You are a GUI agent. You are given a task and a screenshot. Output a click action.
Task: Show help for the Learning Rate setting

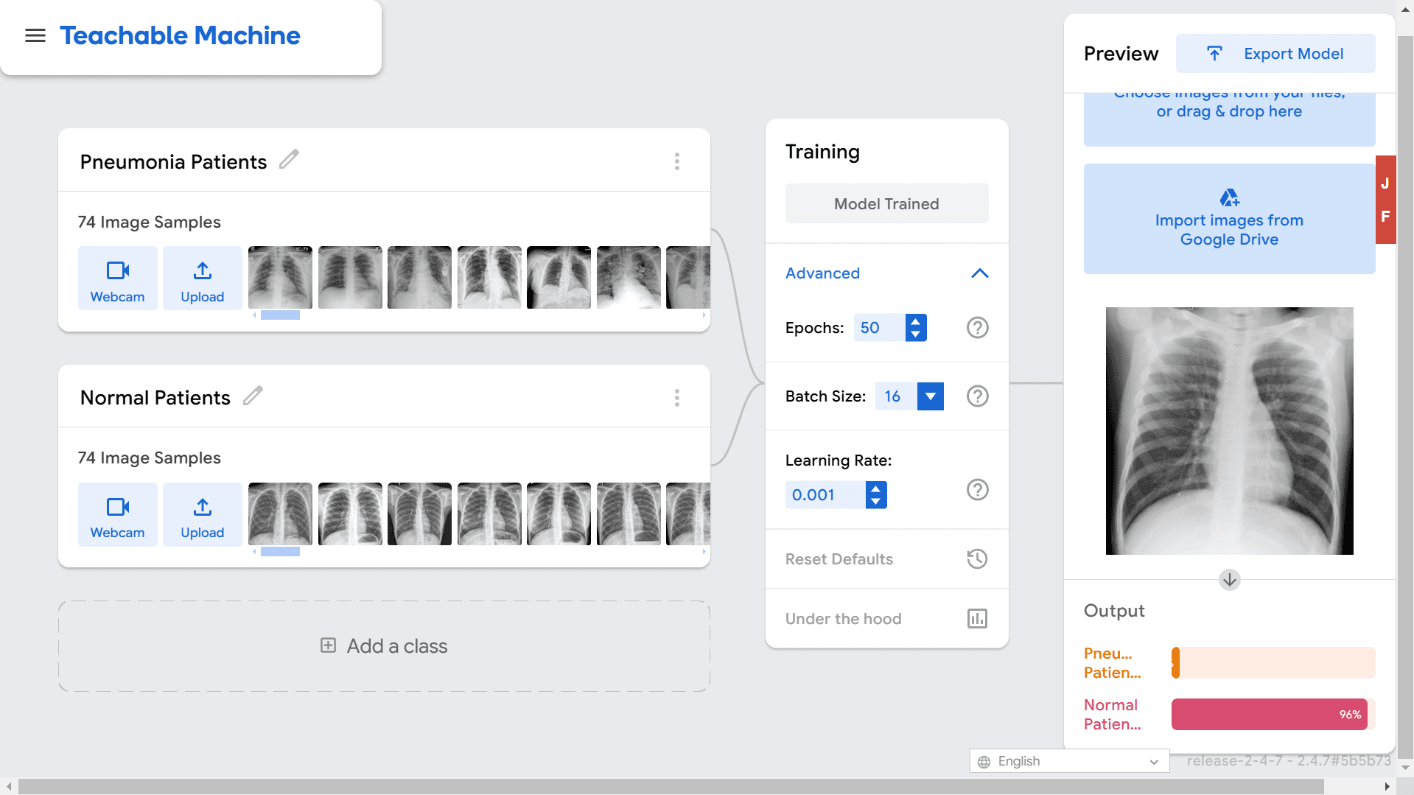[977, 490]
